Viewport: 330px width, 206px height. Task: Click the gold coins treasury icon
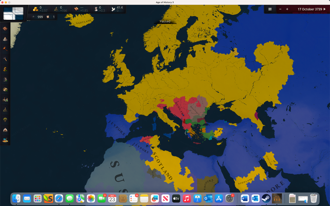coord(35,9)
